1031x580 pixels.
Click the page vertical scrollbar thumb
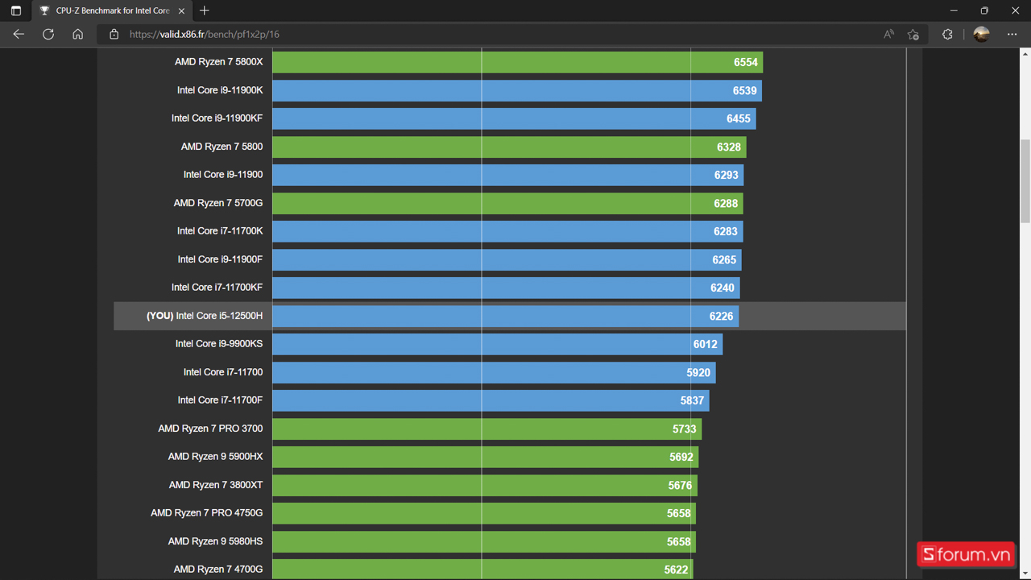(1025, 181)
